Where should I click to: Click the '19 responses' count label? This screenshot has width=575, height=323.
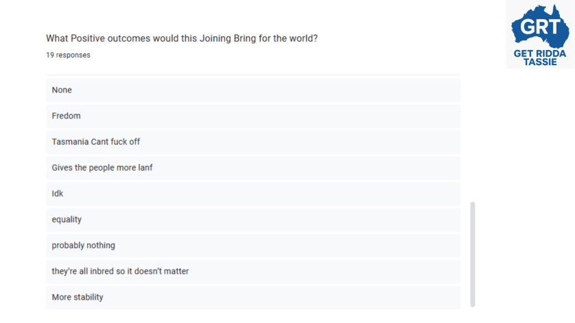click(x=68, y=55)
